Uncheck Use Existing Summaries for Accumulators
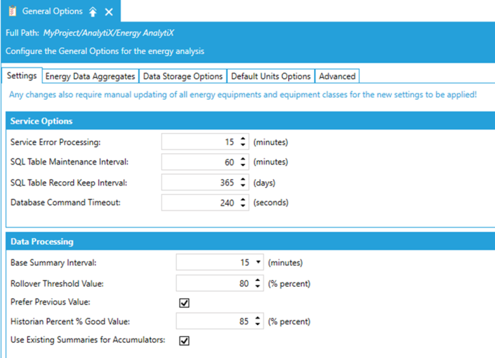This screenshot has height=358, width=495. pos(184,340)
